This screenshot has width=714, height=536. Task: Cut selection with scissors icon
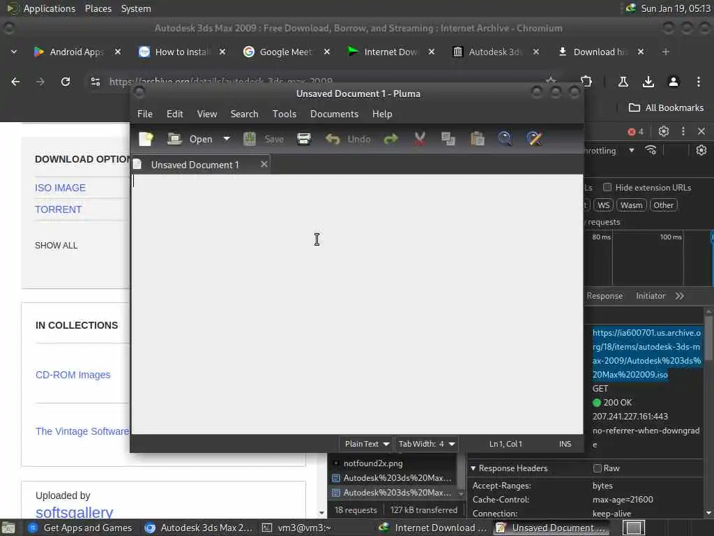[420, 139]
